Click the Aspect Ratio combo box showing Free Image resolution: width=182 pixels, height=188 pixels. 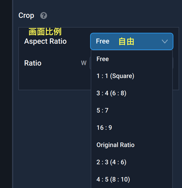[x=131, y=41]
